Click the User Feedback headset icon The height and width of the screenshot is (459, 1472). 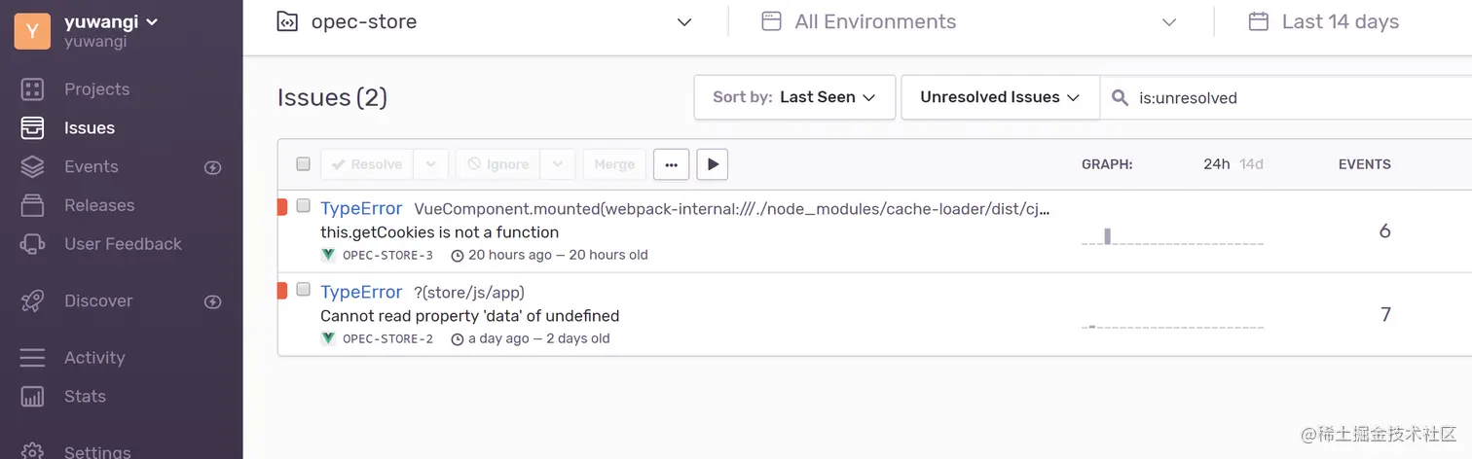[x=32, y=244]
